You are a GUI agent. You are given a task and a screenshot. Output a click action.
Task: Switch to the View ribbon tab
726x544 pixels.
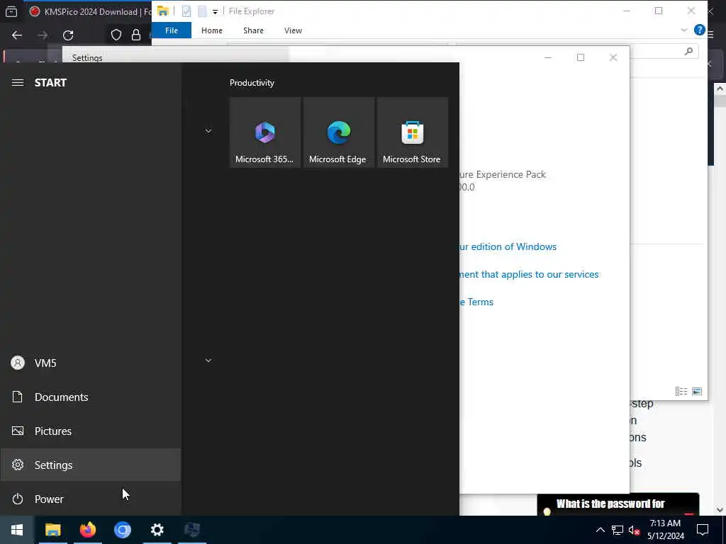click(x=293, y=30)
